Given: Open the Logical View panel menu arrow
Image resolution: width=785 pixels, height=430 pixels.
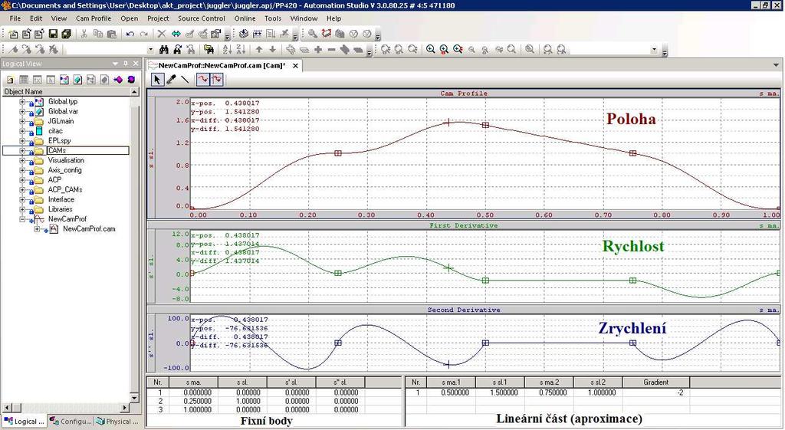Looking at the screenshot, I should point(116,64).
